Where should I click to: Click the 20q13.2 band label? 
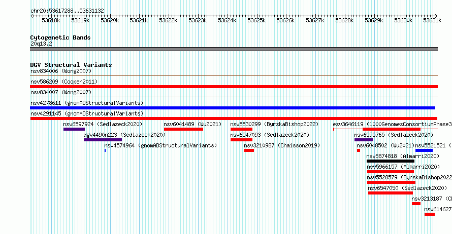[x=41, y=44]
